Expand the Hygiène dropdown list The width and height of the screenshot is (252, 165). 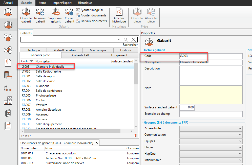[x=211, y=154]
